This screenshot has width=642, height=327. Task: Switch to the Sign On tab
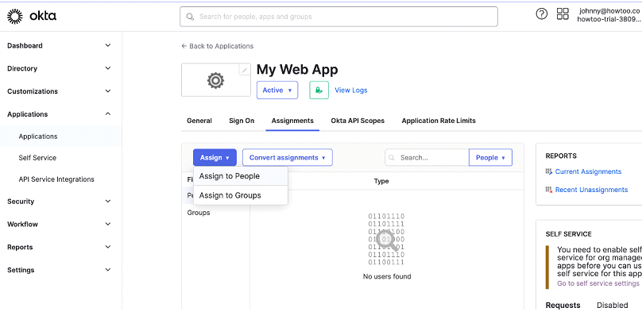click(x=242, y=121)
